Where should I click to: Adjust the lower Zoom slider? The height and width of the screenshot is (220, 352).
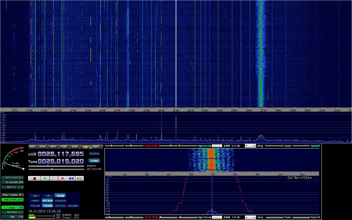tap(274, 218)
